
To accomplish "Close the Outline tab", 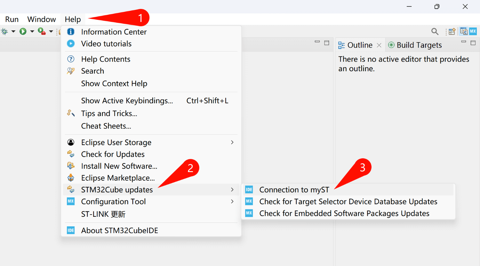I will point(379,45).
